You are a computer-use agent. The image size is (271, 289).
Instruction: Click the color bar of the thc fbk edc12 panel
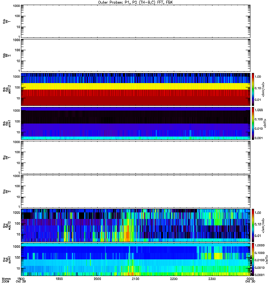pos(253,225)
